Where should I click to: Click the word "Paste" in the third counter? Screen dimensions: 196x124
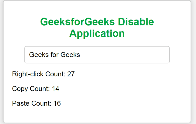(x=21, y=103)
